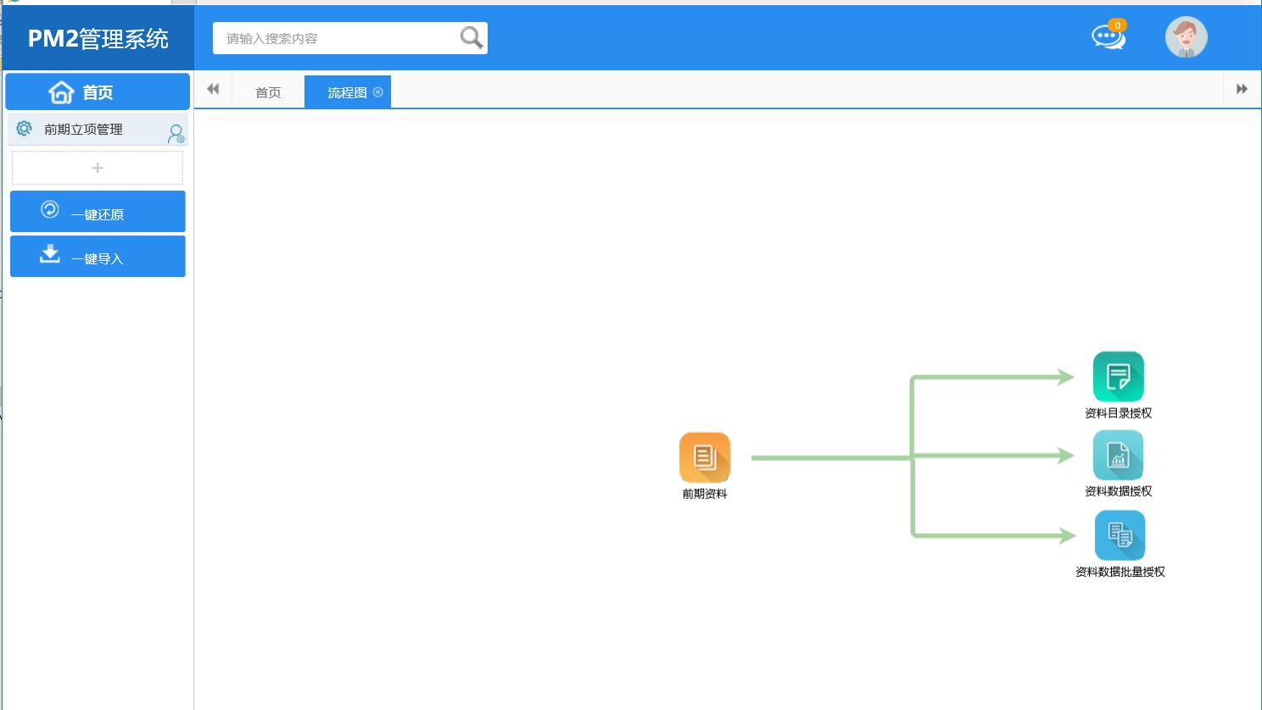Open the messages chat bubble icon
The height and width of the screenshot is (710, 1262).
1108,37
